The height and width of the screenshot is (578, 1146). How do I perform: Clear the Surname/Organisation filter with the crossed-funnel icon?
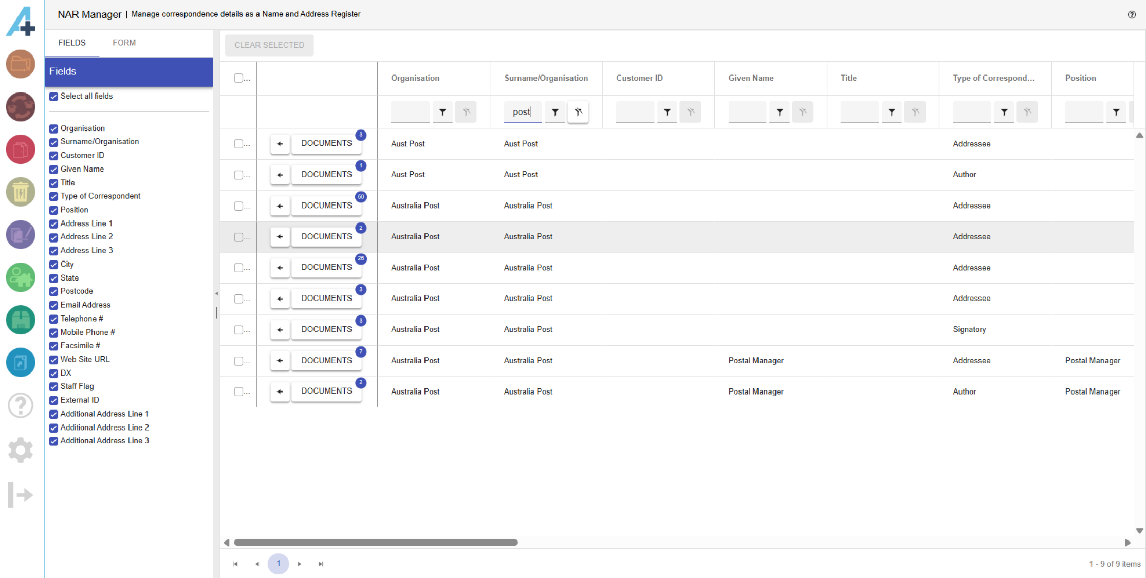click(578, 112)
